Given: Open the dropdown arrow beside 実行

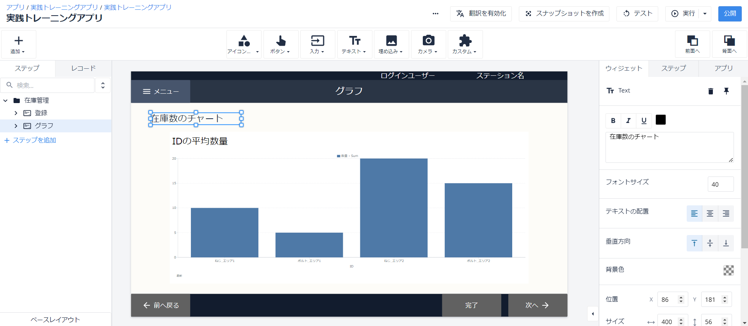Looking at the screenshot, I should (x=705, y=14).
